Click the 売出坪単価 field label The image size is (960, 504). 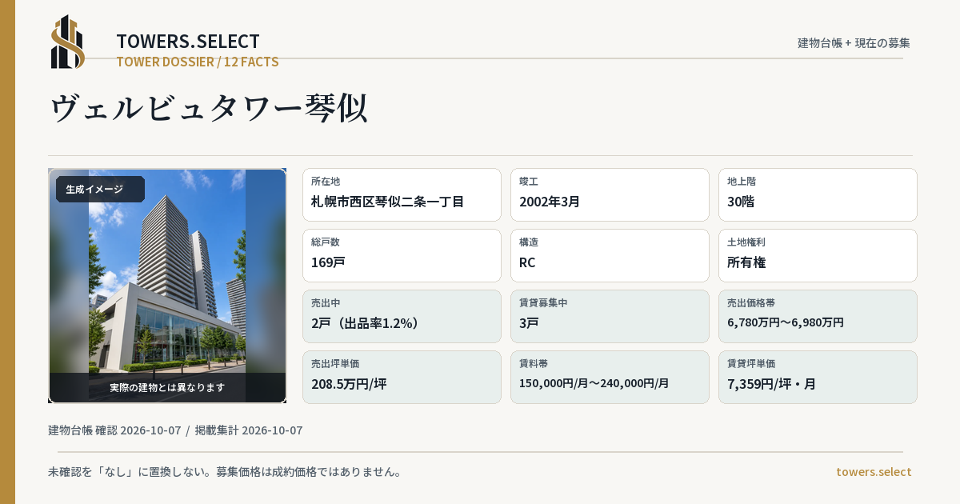(335, 364)
